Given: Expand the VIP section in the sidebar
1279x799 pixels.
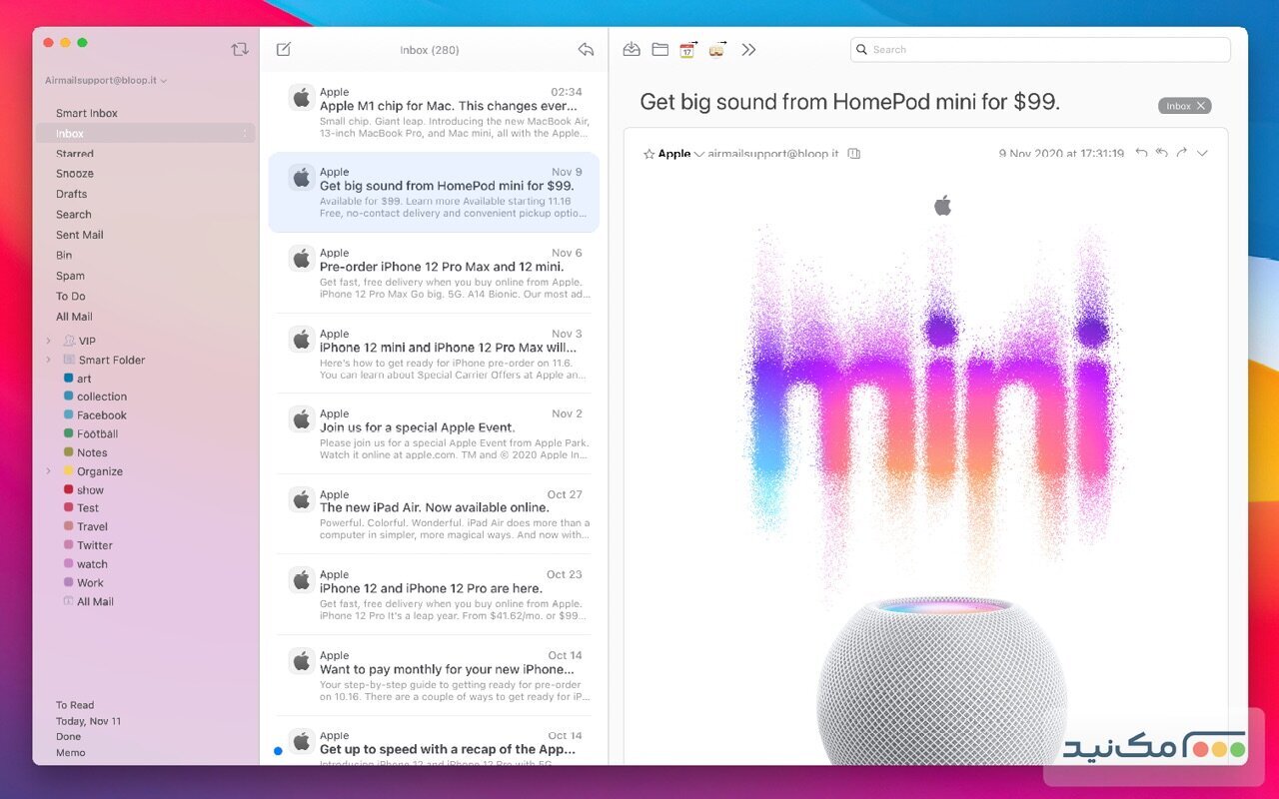Looking at the screenshot, I should tap(48, 341).
